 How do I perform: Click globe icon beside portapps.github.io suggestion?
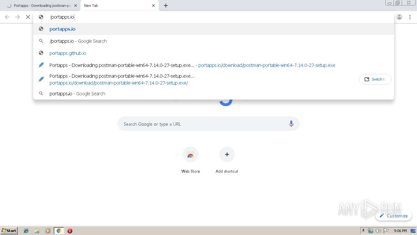click(41, 53)
